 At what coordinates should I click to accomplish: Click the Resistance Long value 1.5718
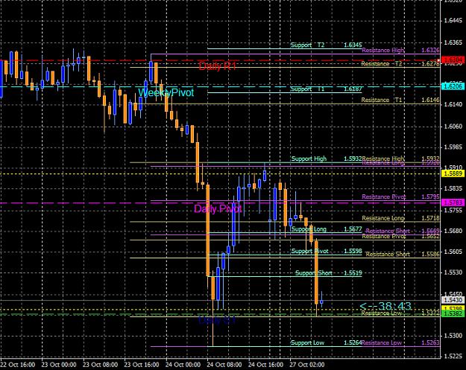coord(430,218)
